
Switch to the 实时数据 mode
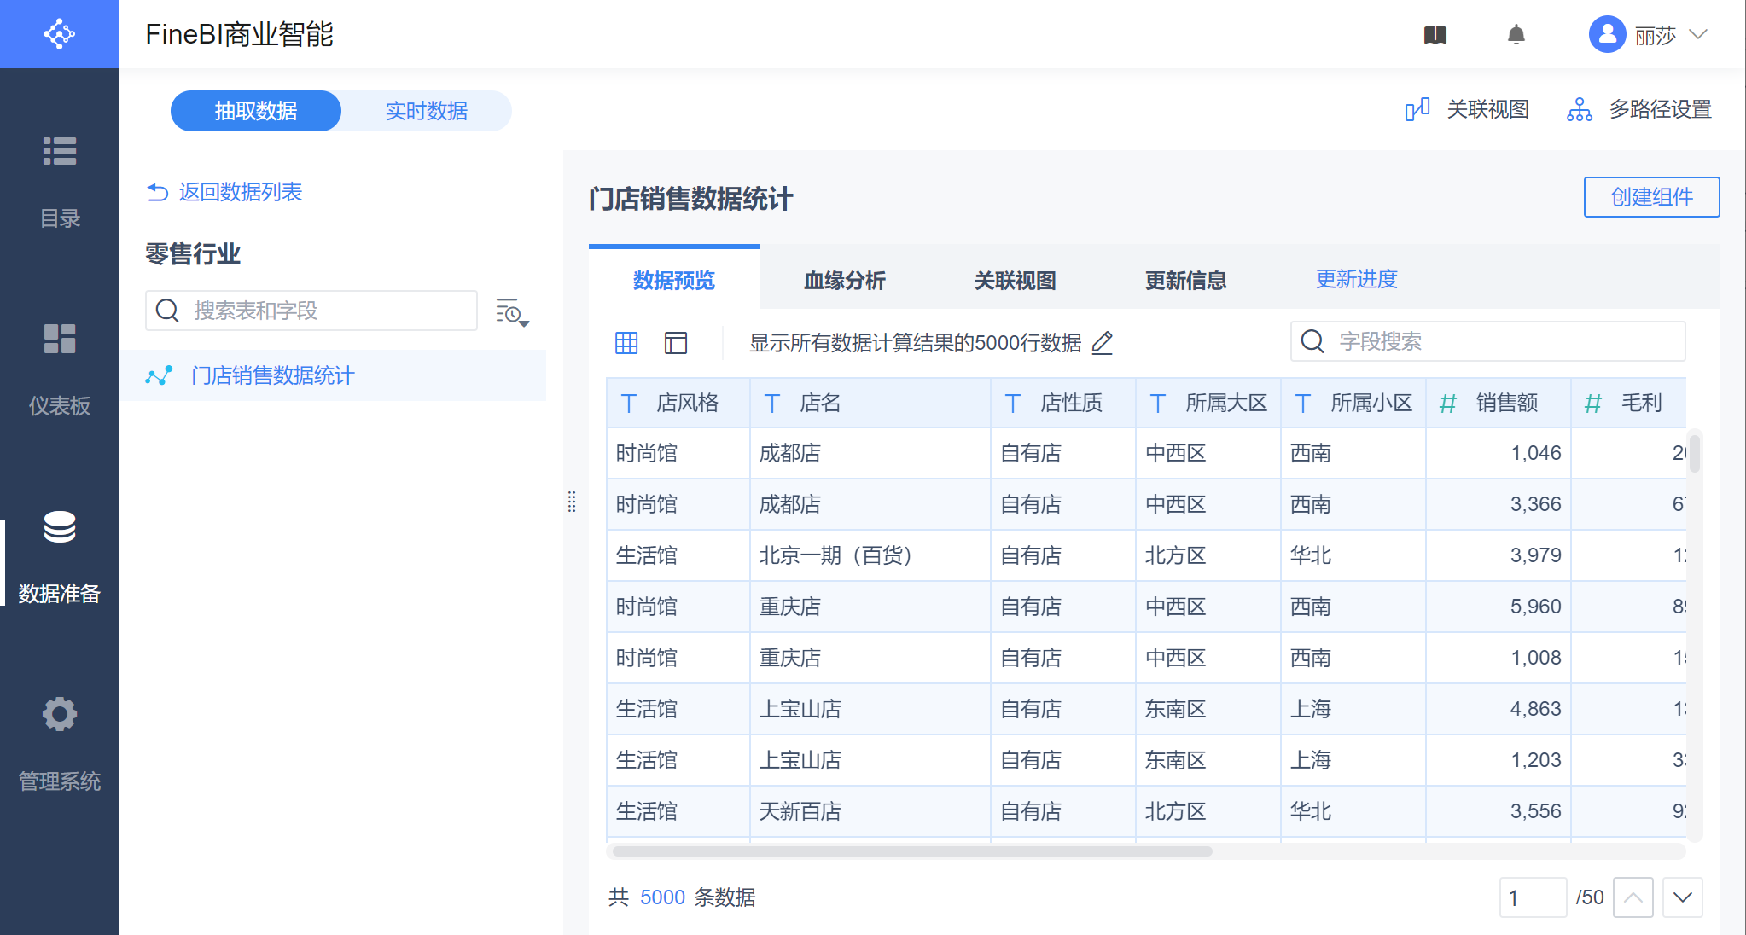pyautogui.click(x=427, y=111)
